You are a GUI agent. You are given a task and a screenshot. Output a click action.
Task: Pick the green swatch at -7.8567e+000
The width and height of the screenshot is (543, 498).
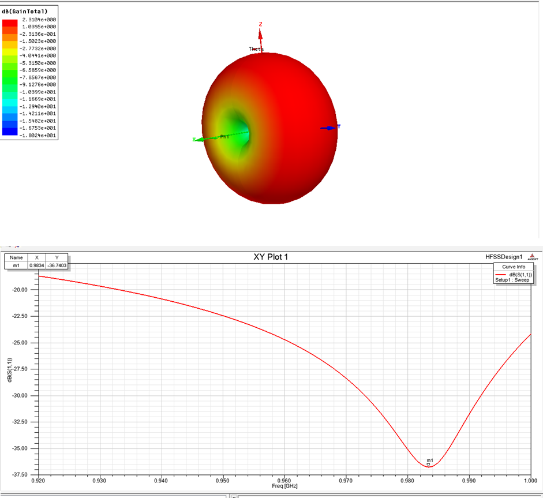coord(10,77)
